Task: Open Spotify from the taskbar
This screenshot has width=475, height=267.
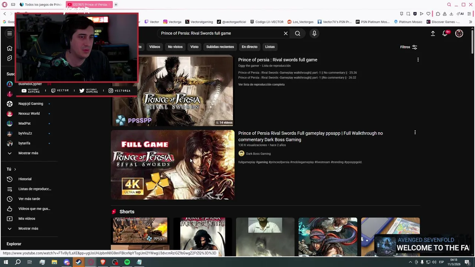Action: [x=127, y=262]
